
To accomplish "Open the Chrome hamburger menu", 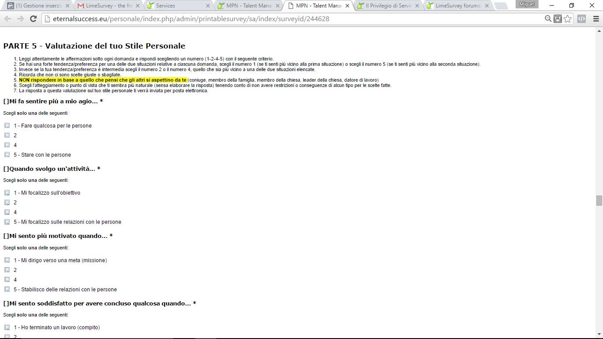I will pos(595,19).
